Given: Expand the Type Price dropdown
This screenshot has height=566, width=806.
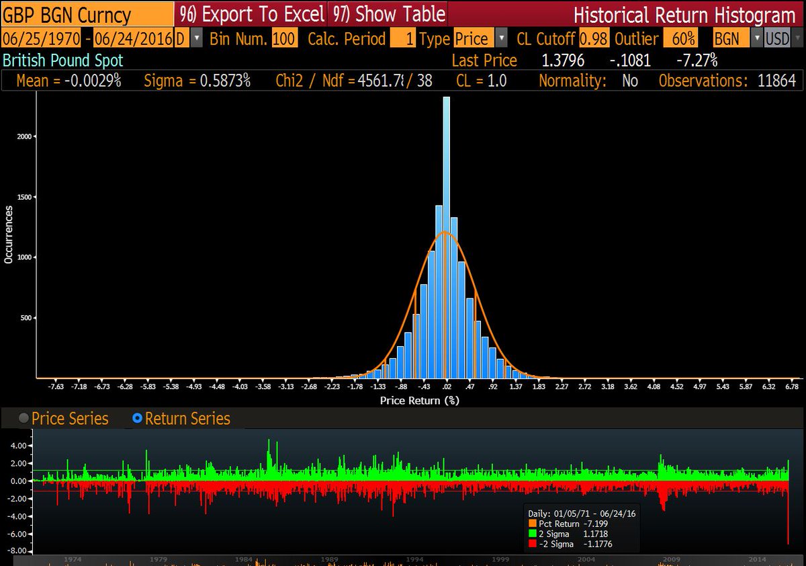Looking at the screenshot, I should click(x=501, y=39).
